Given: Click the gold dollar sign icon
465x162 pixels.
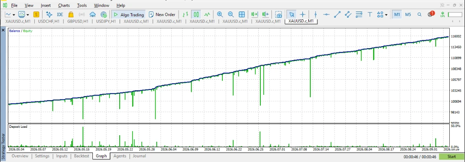Looking at the screenshot, I should point(36,14).
